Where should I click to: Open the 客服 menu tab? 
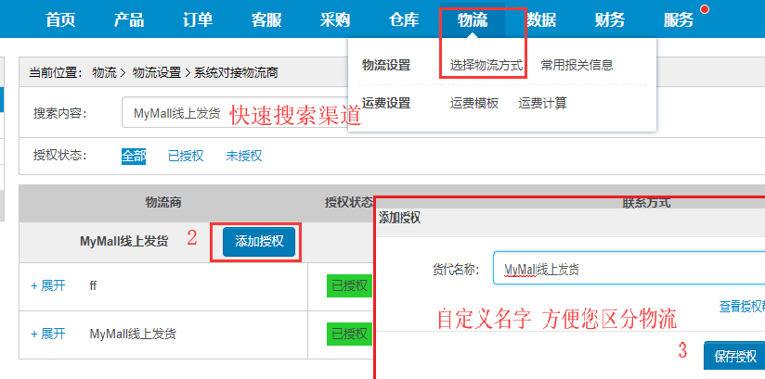(x=266, y=20)
